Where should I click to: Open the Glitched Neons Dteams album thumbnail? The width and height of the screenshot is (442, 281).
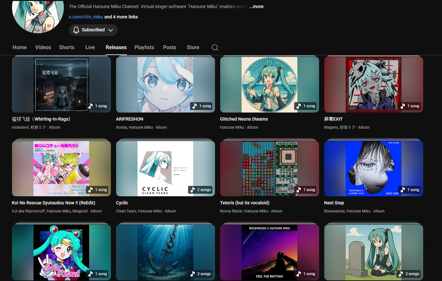[270, 84]
